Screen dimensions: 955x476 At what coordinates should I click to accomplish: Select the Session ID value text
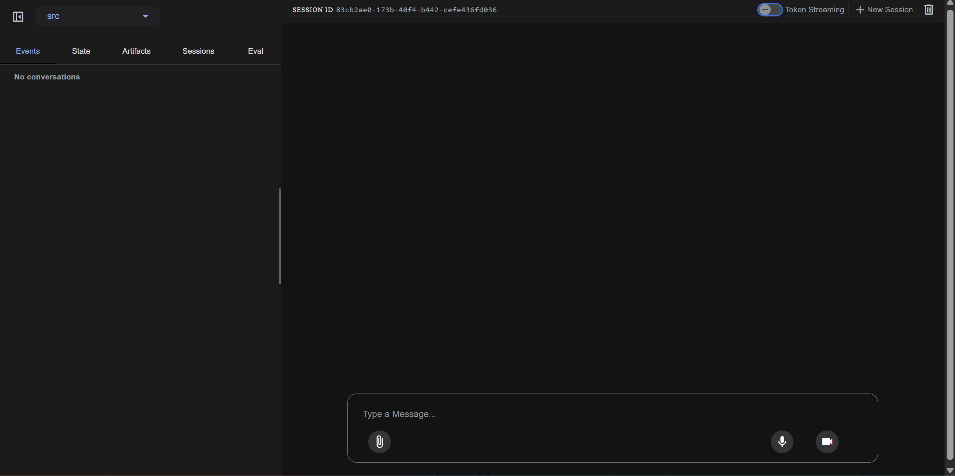[416, 10]
